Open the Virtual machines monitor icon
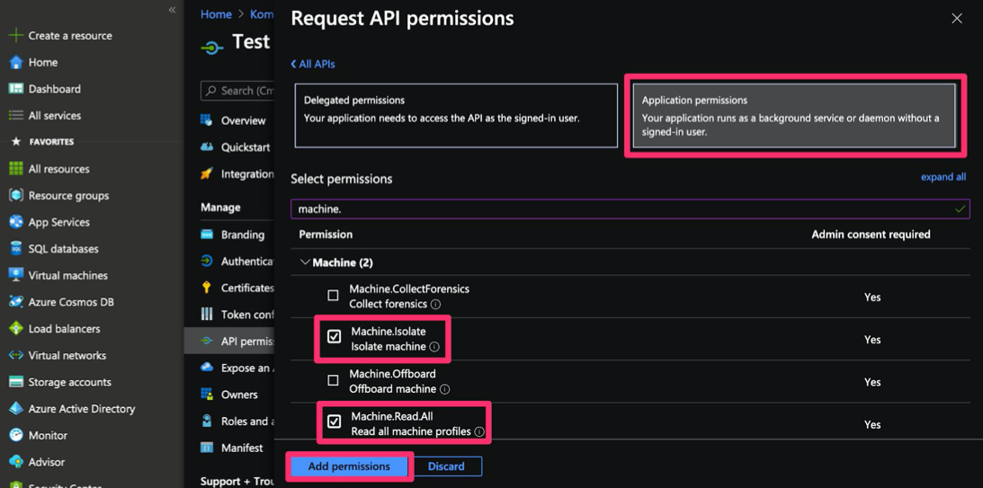Image resolution: width=983 pixels, height=488 pixels. (16, 275)
